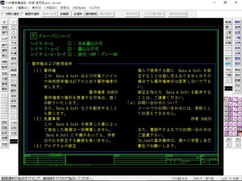Activate the 分割 divide tool

click(4, 79)
